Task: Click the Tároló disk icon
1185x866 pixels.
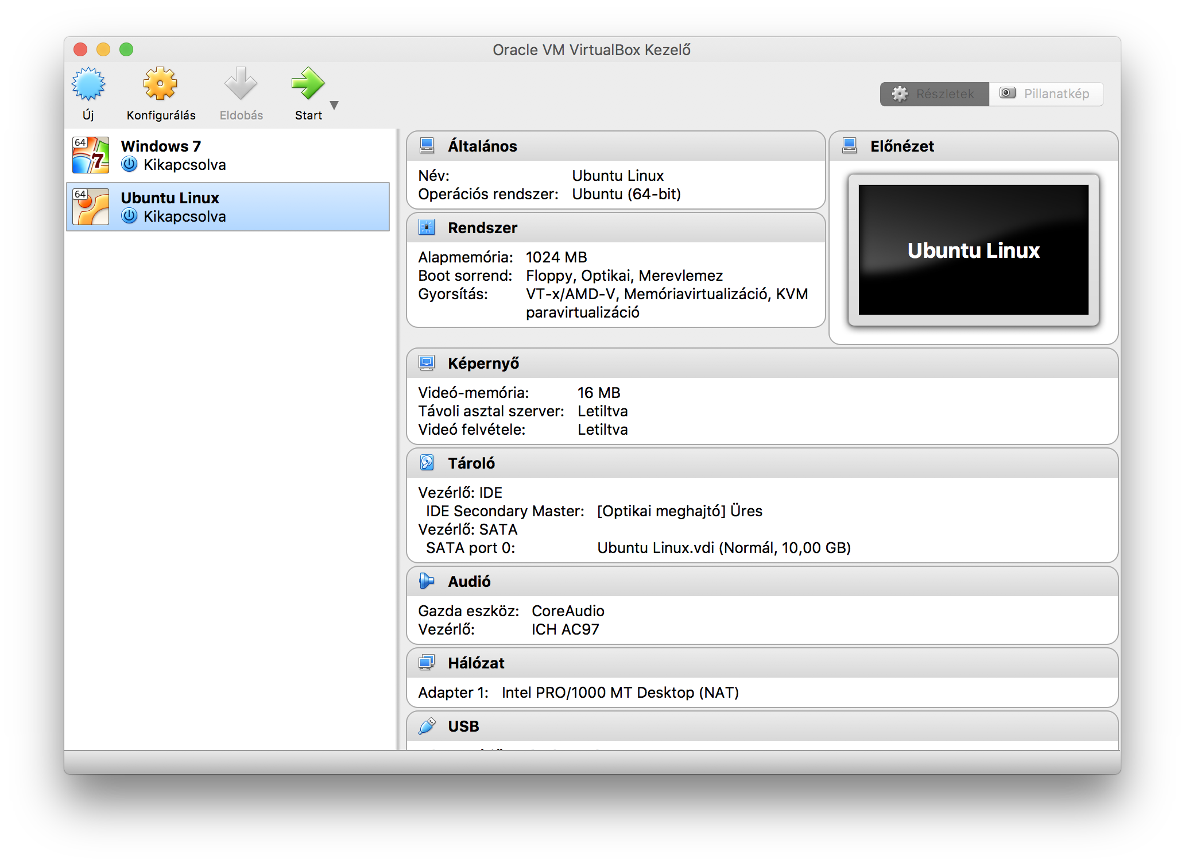Action: [x=427, y=463]
